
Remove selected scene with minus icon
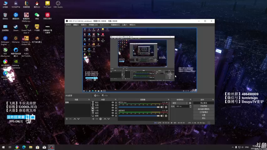tap(70, 119)
